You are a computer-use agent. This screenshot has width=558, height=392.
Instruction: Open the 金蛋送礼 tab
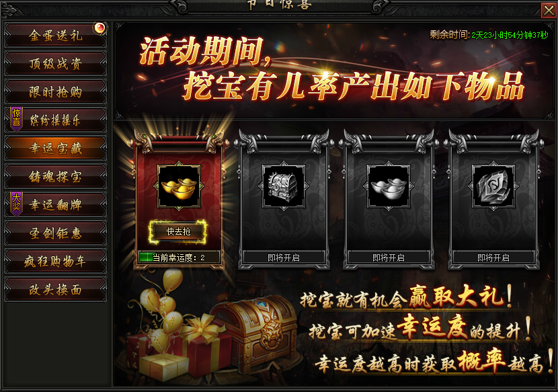tap(56, 35)
